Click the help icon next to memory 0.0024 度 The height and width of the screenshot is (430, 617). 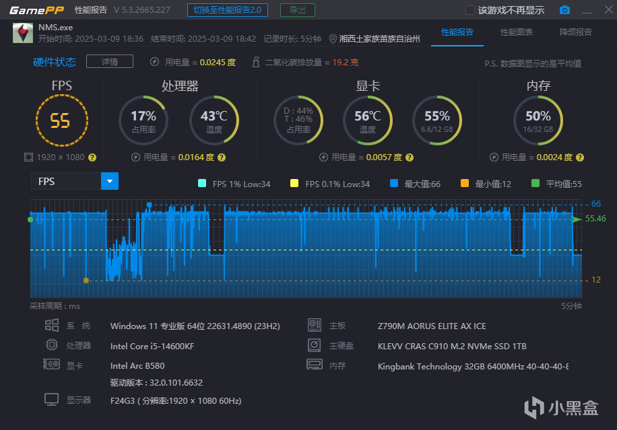(x=580, y=157)
